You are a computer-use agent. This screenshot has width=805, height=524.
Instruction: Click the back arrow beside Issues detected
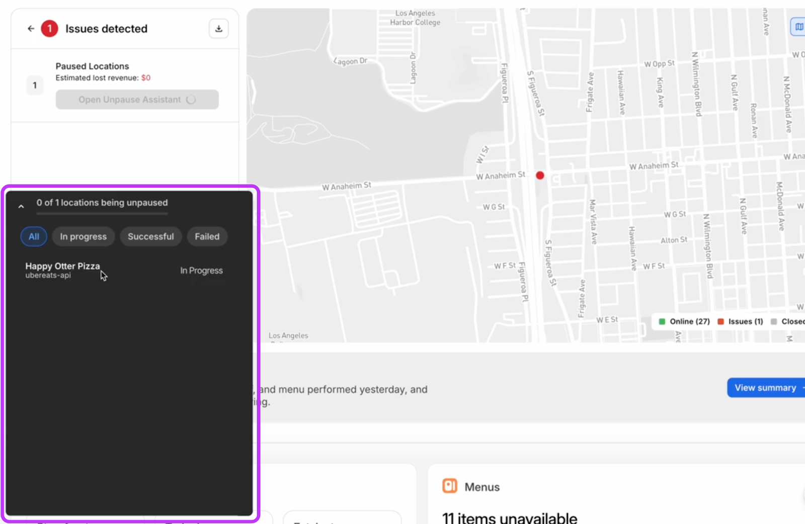[31, 29]
